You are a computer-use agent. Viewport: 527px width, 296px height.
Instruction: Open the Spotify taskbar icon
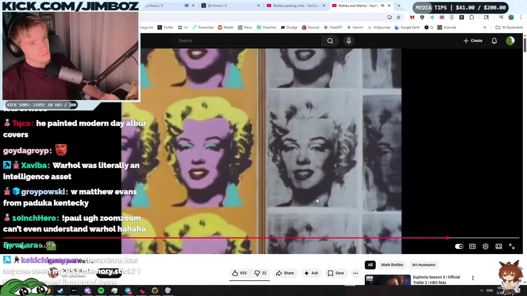[x=101, y=291]
